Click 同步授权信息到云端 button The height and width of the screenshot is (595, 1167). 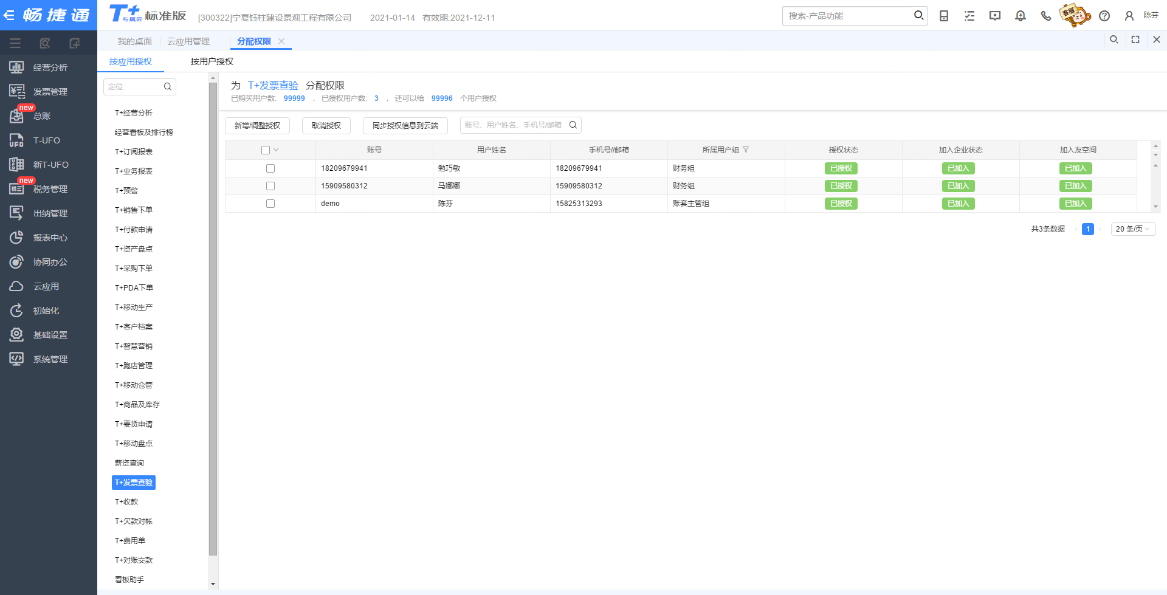[405, 126]
